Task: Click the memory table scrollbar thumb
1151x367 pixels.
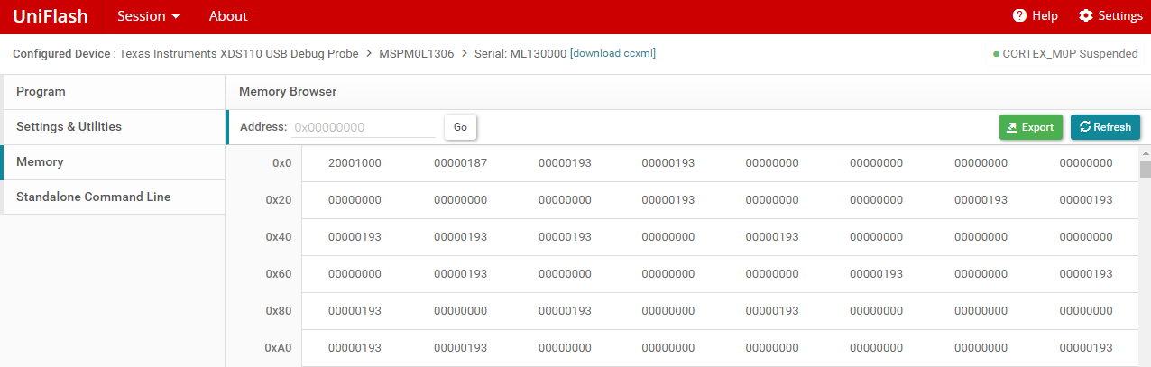Action: [x=1146, y=170]
